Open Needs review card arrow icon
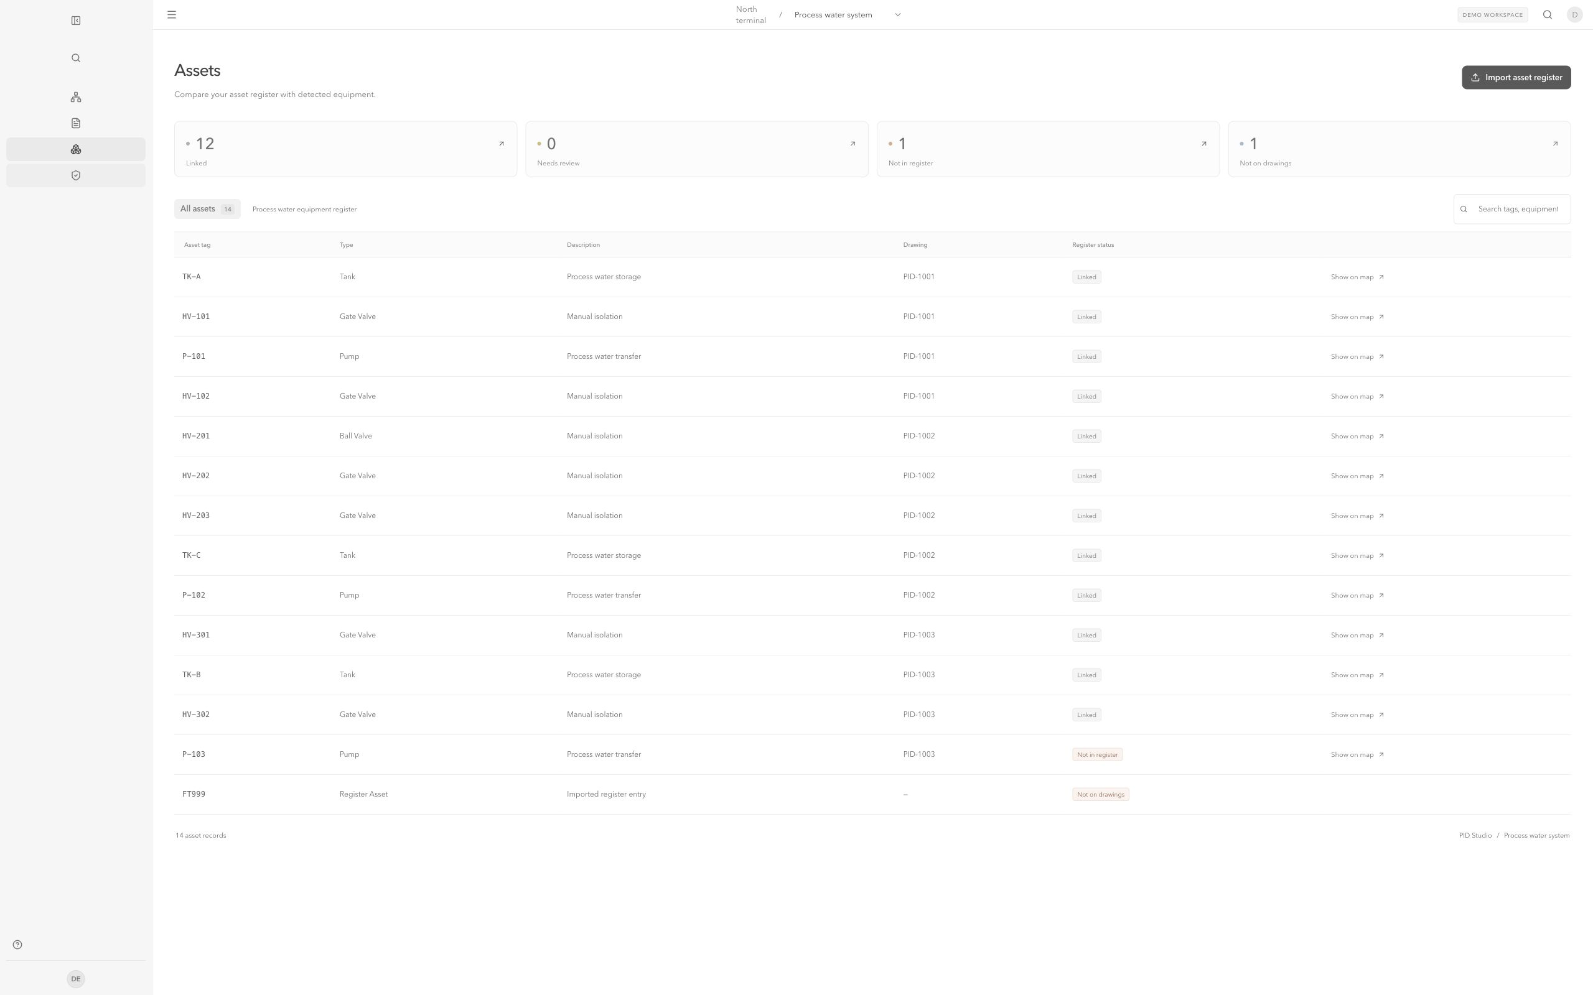This screenshot has height=995, width=1593. pyautogui.click(x=853, y=144)
